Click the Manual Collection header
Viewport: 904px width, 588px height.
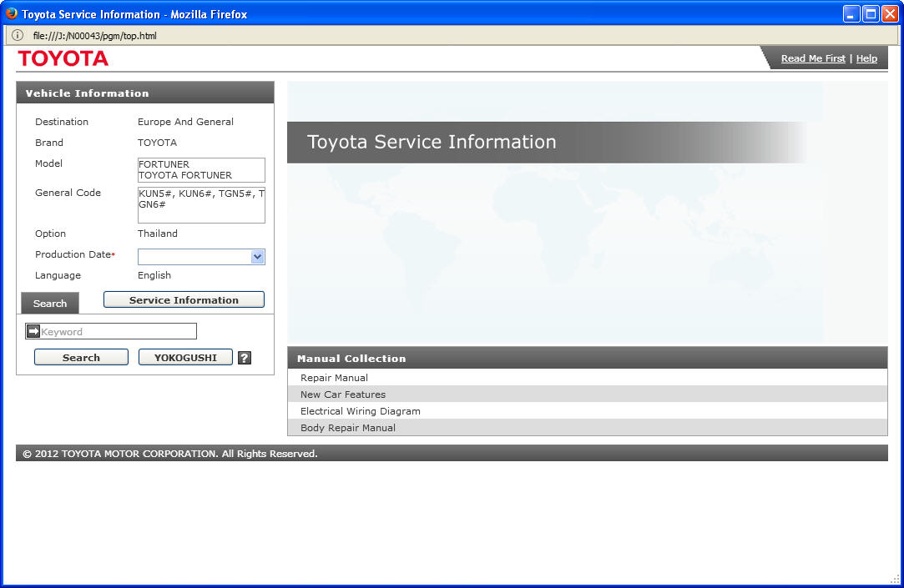tap(588, 358)
